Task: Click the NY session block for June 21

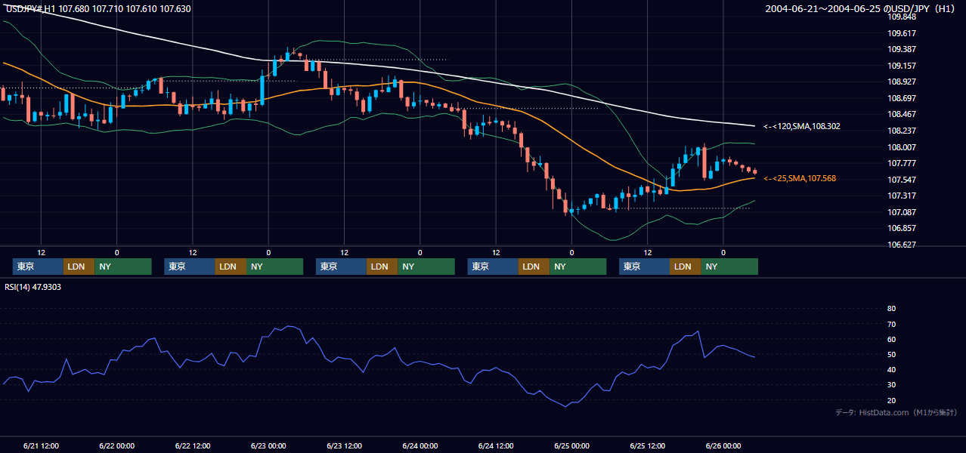Action: tap(123, 267)
